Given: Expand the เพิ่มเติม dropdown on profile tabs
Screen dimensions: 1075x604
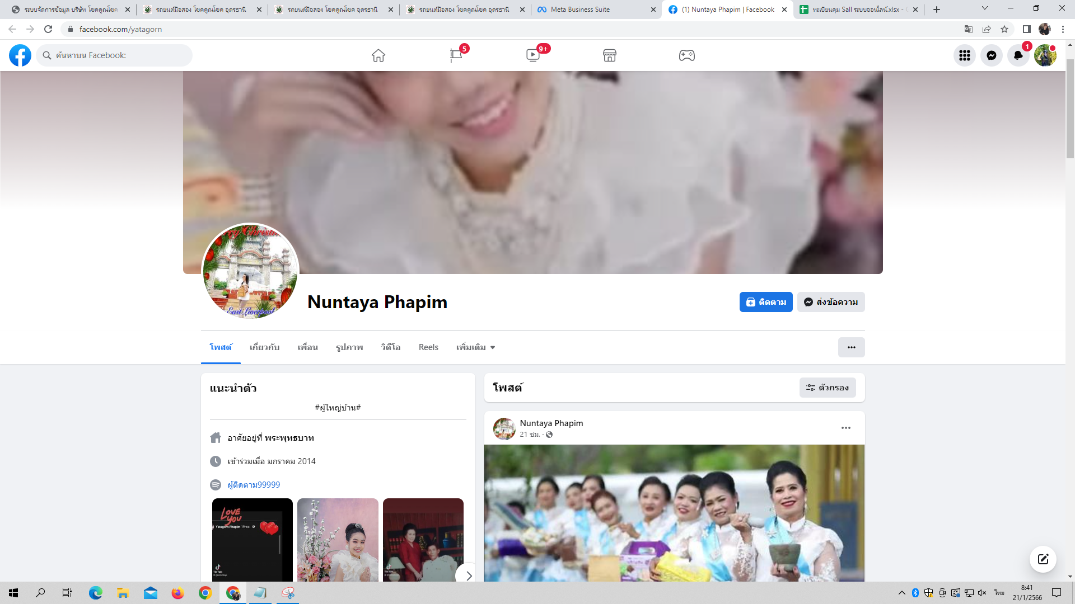Looking at the screenshot, I should (475, 347).
